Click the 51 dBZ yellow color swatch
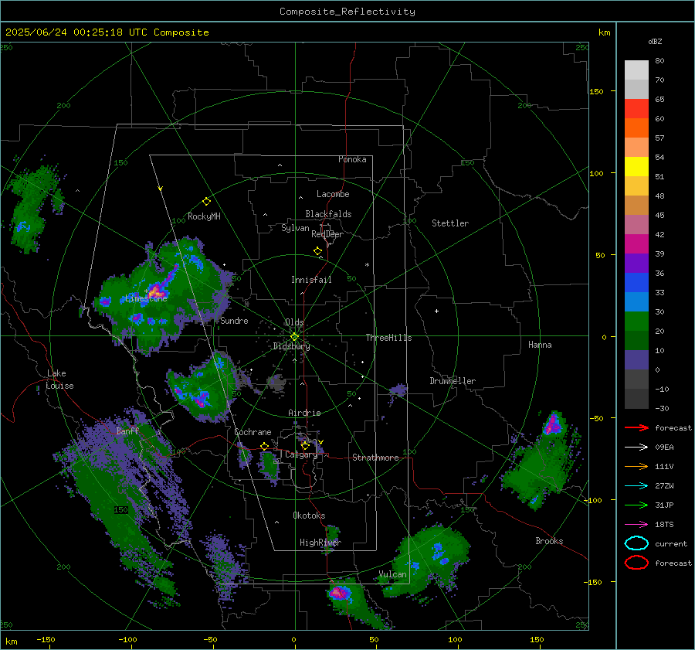Viewport: 695px width, 650px height. (636, 167)
